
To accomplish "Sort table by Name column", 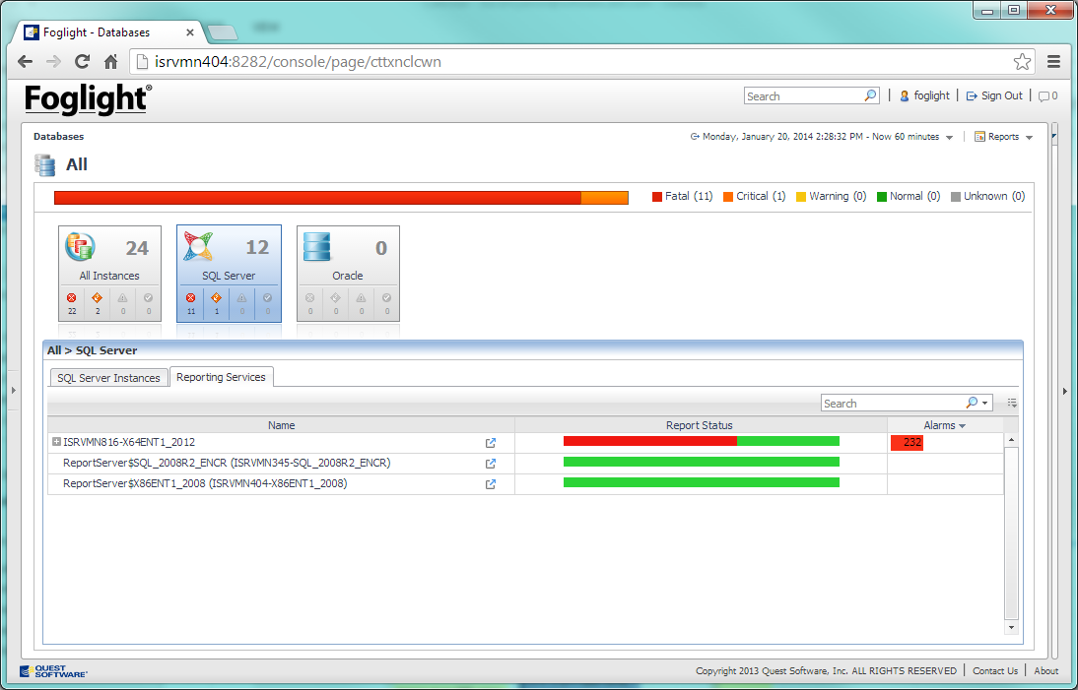I will (281, 425).
